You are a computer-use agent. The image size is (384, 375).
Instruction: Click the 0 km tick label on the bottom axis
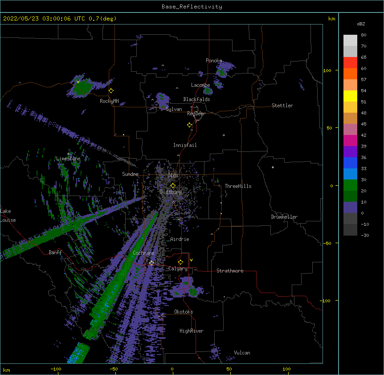pos(172,369)
